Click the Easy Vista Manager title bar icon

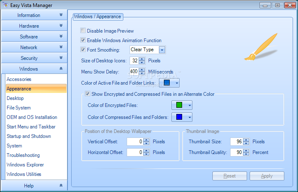pyautogui.click(x=6, y=5)
